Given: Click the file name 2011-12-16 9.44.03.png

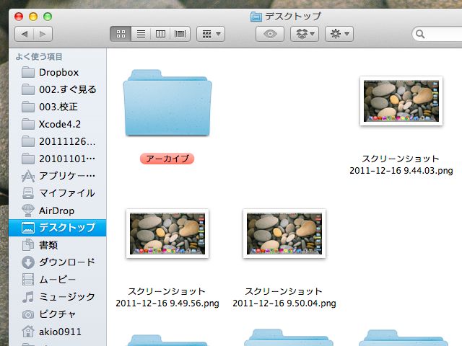Looking at the screenshot, I should [x=401, y=171].
